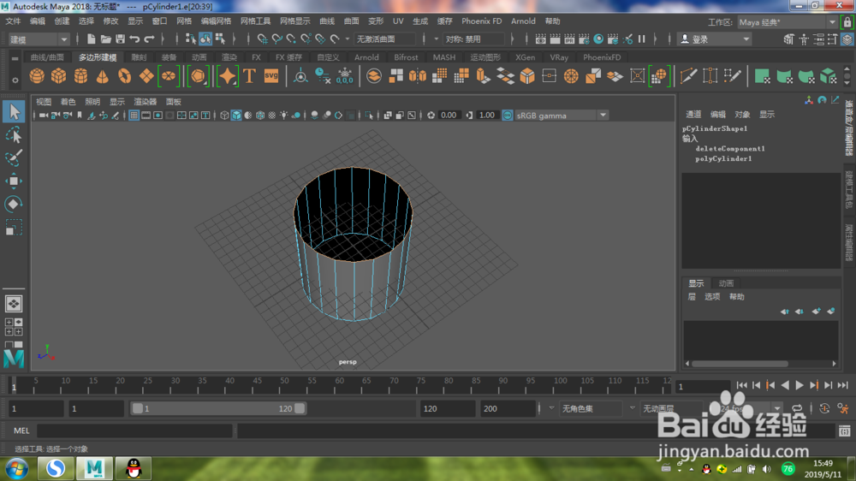Screen dimensions: 856x481
Task: Toggle select by component type mode
Action: tap(220, 39)
